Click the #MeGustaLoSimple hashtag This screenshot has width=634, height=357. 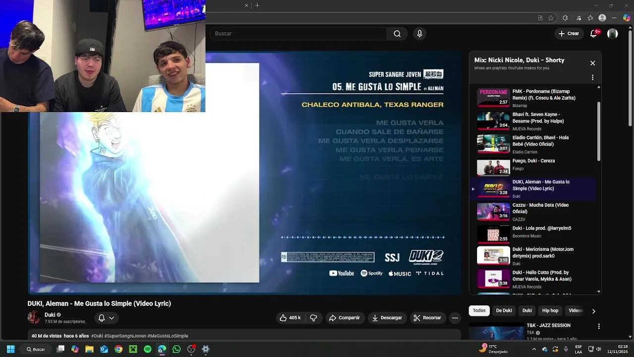[x=167, y=336]
